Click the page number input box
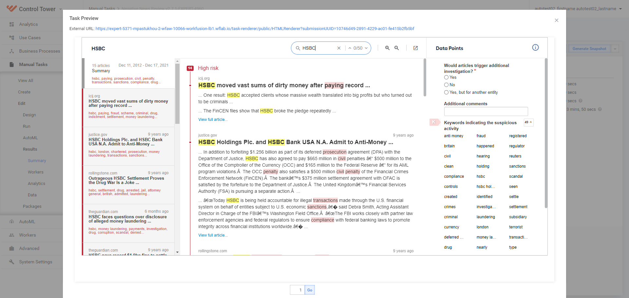 pos(297,290)
